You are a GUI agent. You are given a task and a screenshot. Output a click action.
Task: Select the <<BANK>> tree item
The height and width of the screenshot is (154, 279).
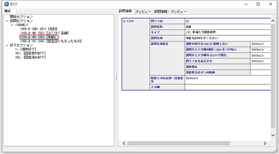[x=21, y=25]
